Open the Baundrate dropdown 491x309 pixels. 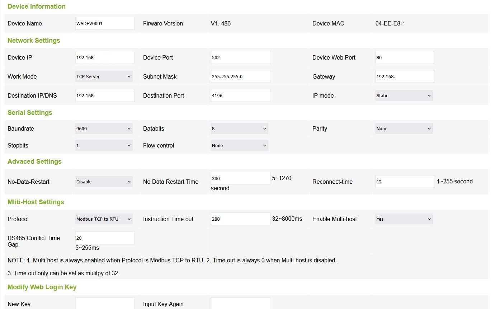tap(104, 128)
